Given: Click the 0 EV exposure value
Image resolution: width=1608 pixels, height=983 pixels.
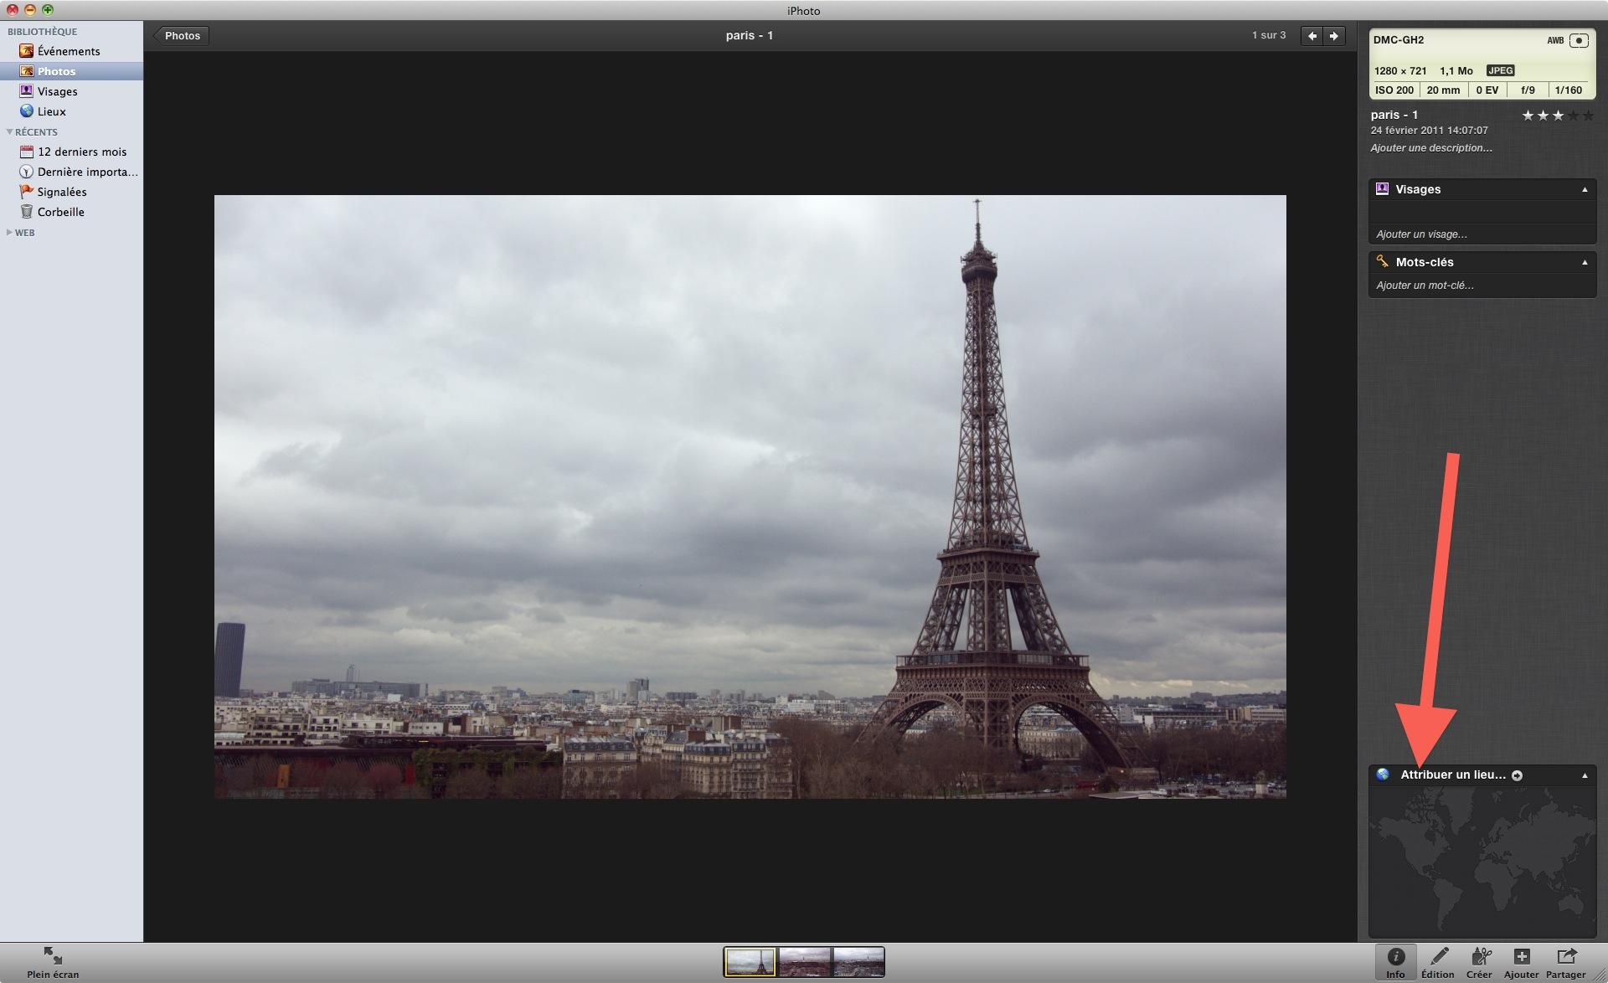Looking at the screenshot, I should [1487, 90].
